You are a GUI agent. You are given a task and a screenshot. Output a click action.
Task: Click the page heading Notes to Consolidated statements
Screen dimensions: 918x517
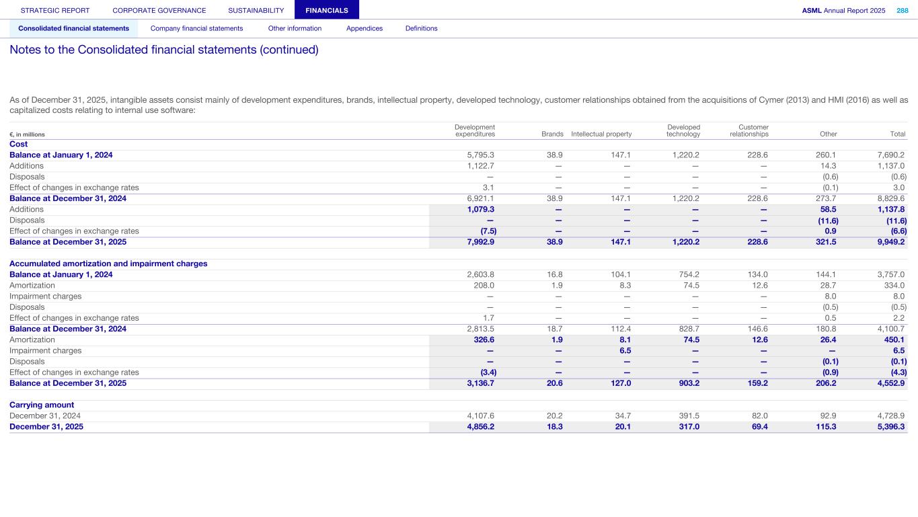point(164,50)
